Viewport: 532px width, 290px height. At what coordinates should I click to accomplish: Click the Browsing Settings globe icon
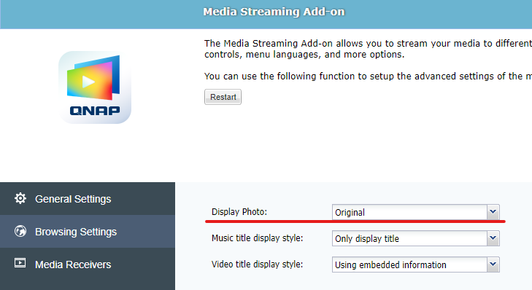click(20, 232)
